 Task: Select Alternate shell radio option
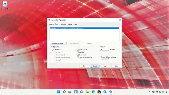coord(55,55)
